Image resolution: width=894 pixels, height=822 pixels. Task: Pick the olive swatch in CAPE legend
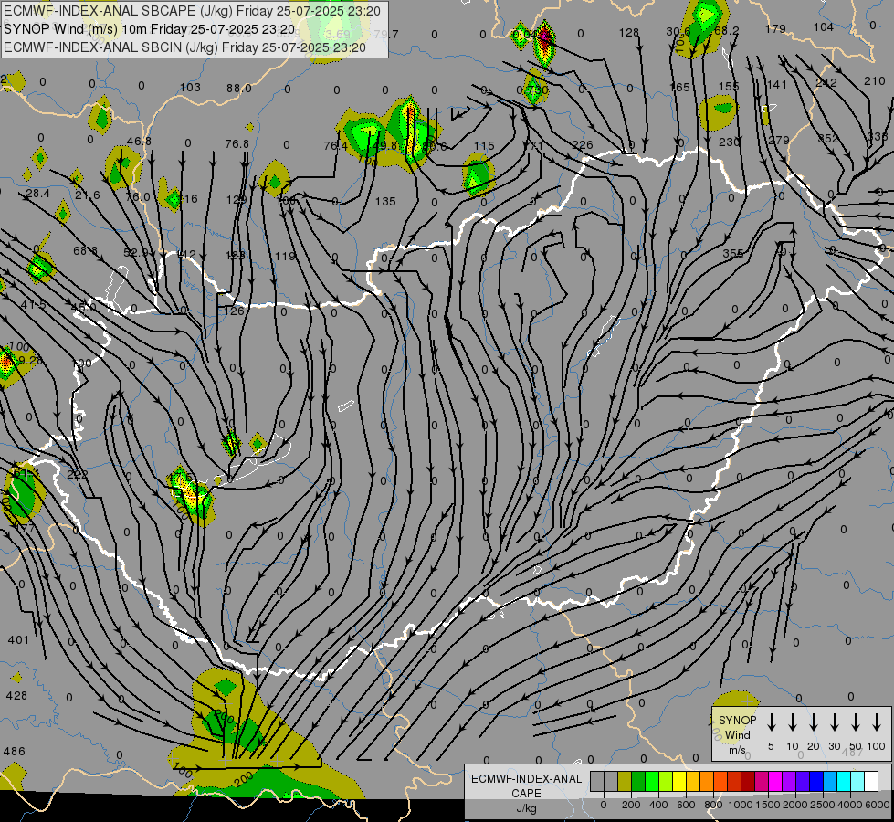click(625, 782)
